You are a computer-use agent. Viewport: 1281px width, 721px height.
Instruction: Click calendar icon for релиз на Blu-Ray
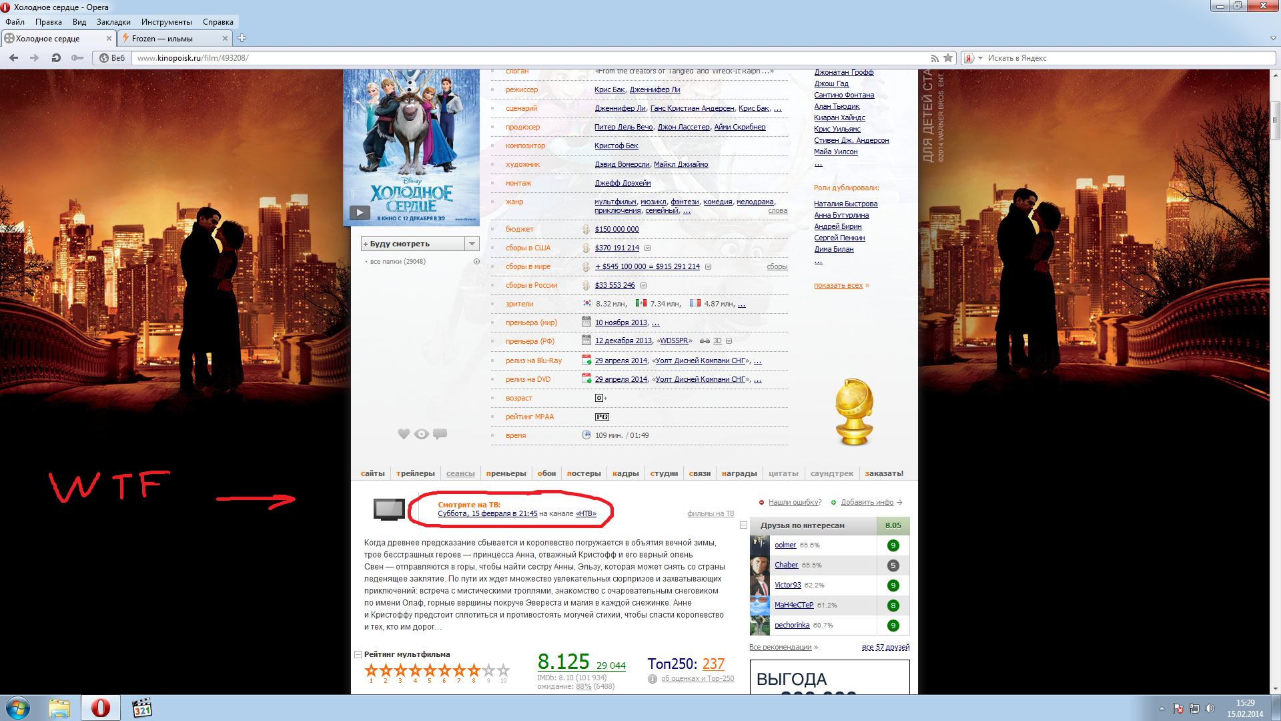click(586, 360)
